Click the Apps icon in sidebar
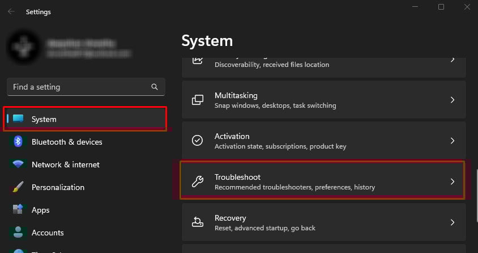 pyautogui.click(x=18, y=210)
